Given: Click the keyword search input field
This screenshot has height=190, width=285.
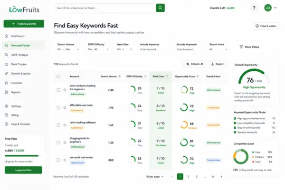Looking at the screenshot, I should [x=105, y=8].
